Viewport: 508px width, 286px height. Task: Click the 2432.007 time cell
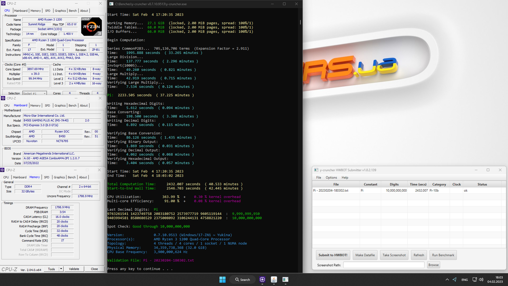point(418,190)
